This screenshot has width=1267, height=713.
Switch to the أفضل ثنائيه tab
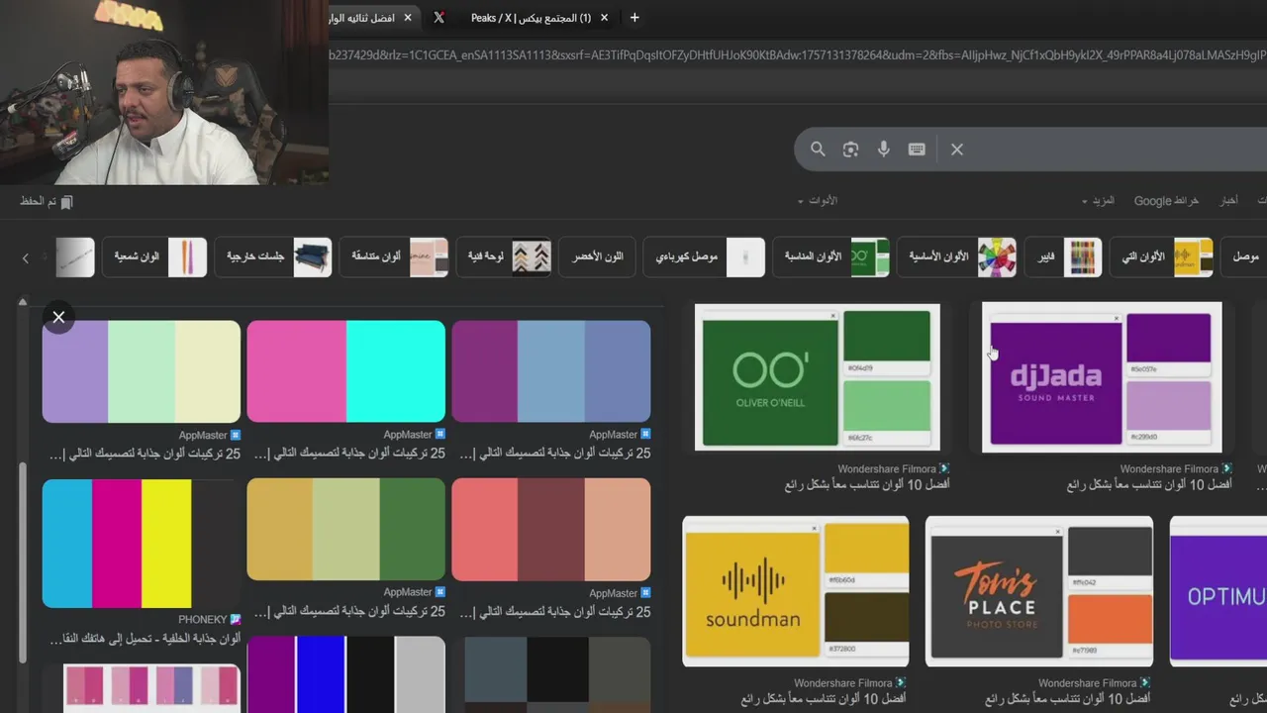pyautogui.click(x=366, y=18)
